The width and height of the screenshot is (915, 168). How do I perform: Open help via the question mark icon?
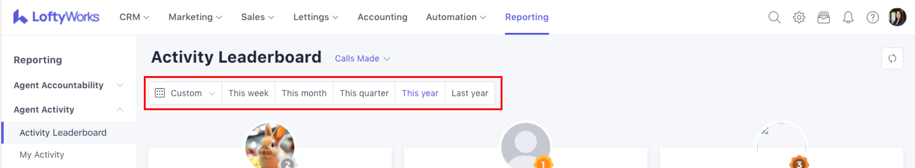[x=872, y=17]
